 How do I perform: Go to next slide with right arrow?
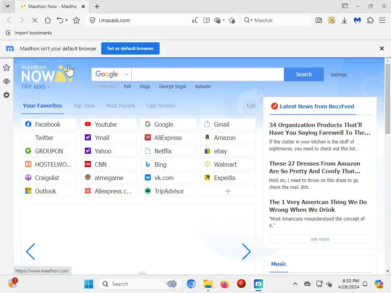tap(246, 252)
